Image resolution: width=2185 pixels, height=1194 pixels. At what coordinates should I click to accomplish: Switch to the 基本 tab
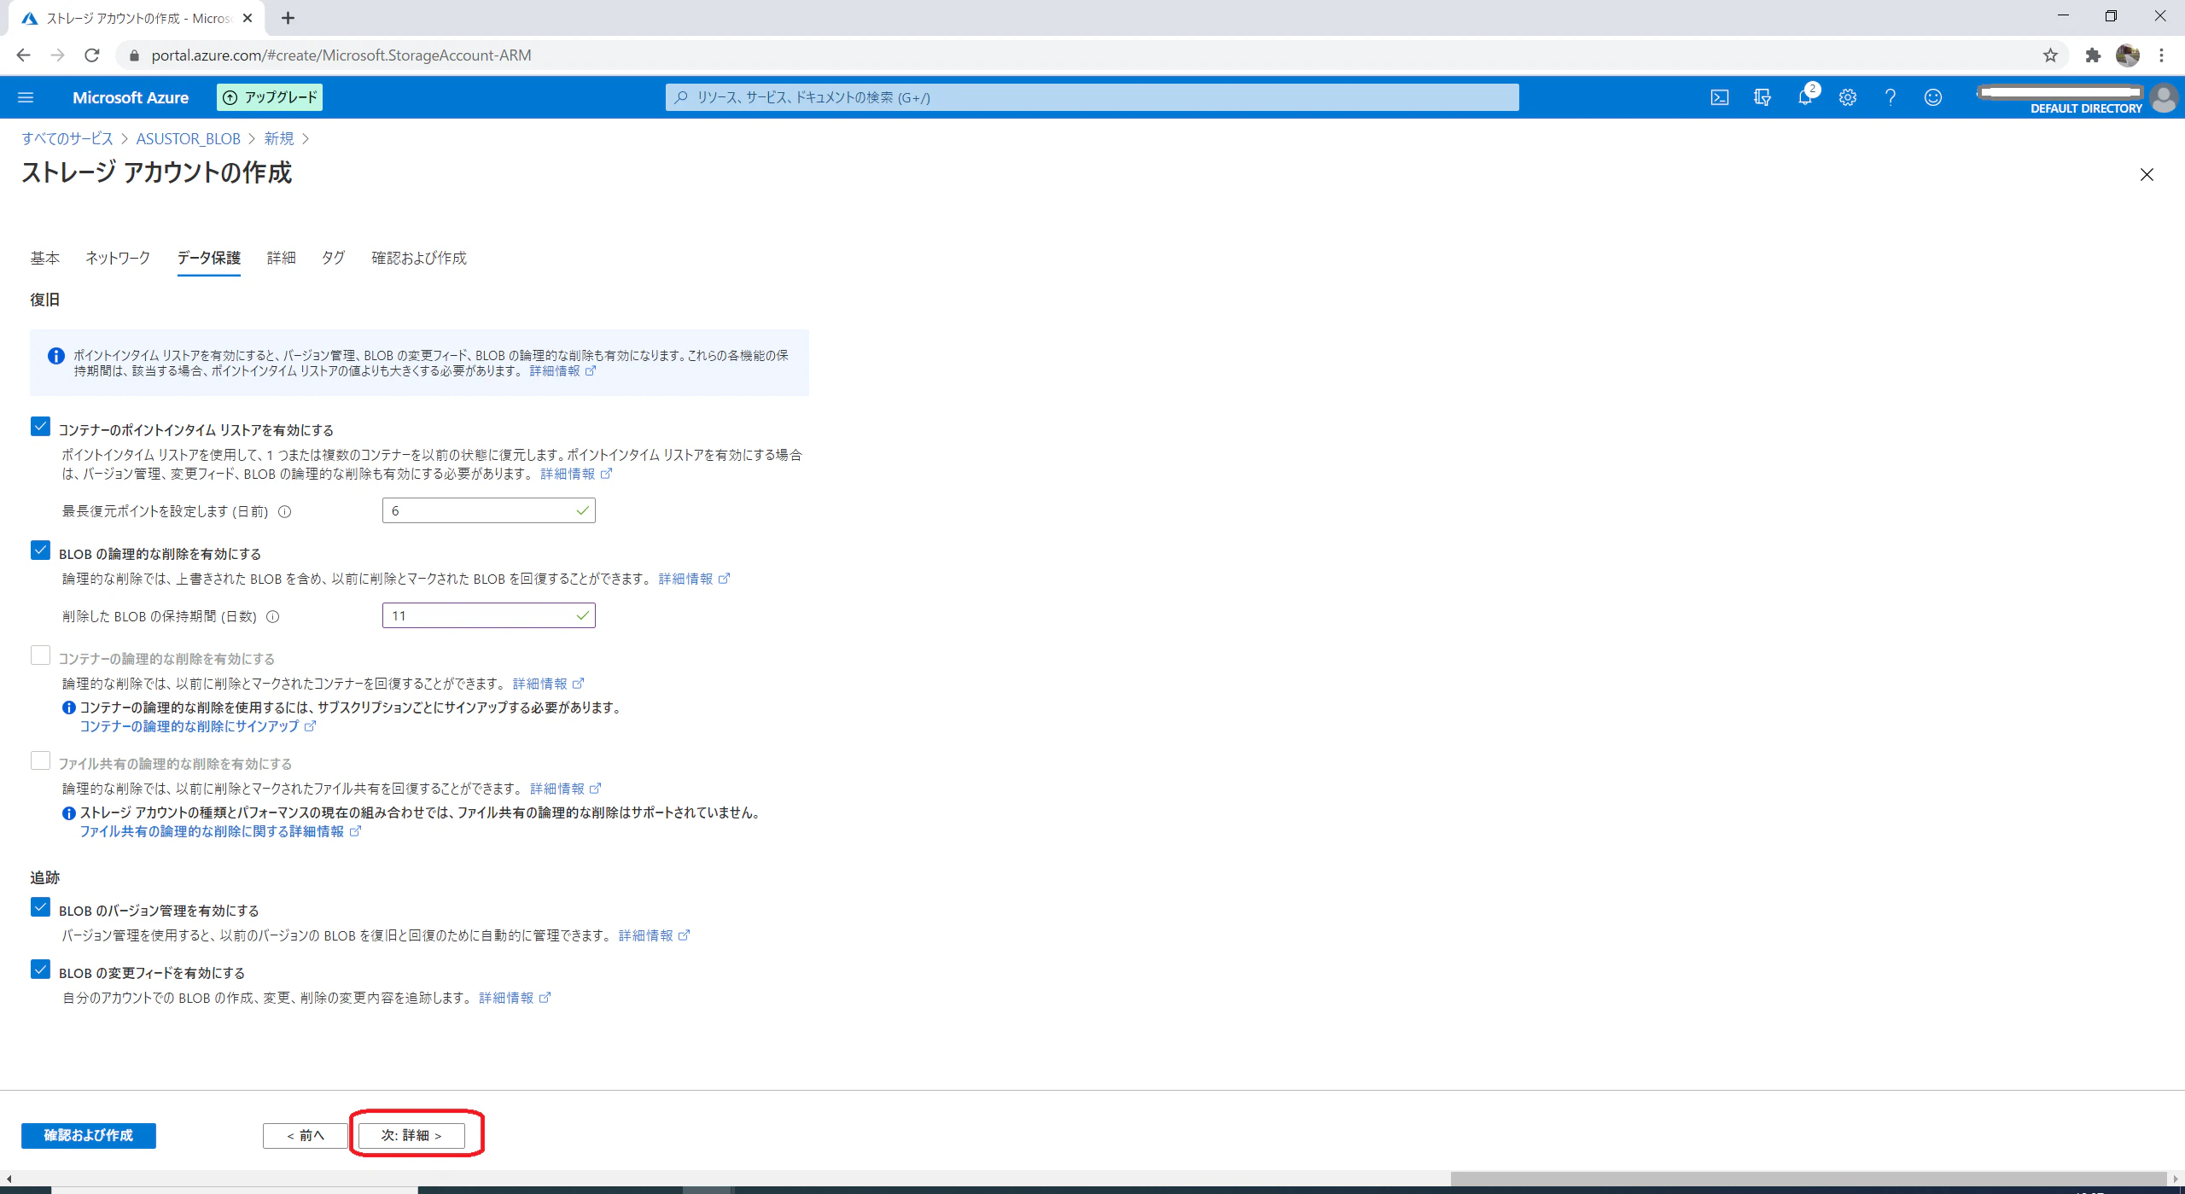[45, 258]
